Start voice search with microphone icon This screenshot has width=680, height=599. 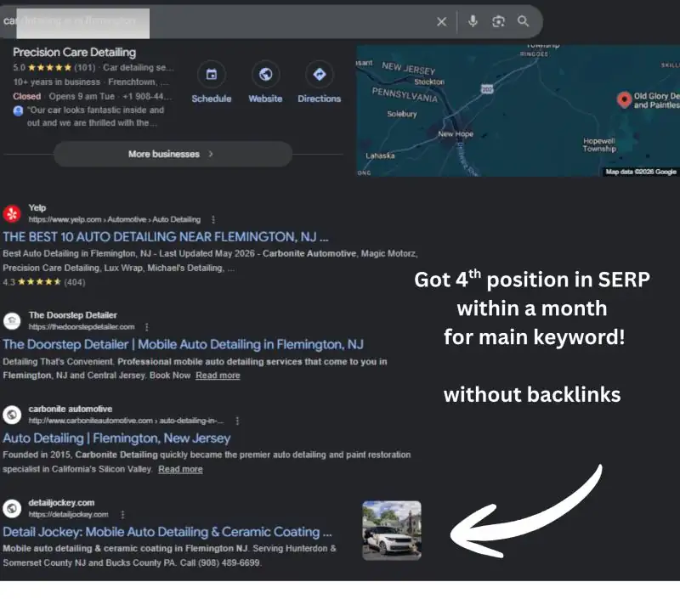473,20
